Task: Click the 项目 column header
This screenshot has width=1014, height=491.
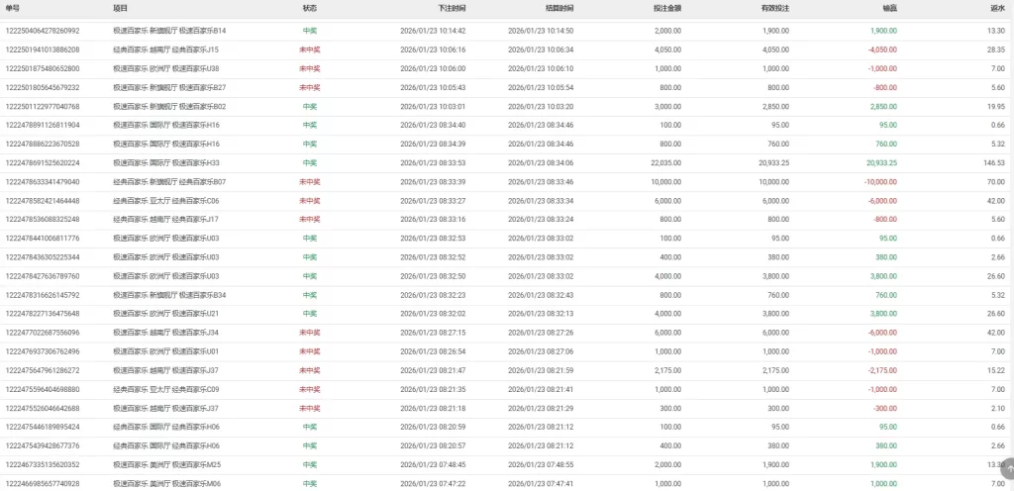Action: 122,8
